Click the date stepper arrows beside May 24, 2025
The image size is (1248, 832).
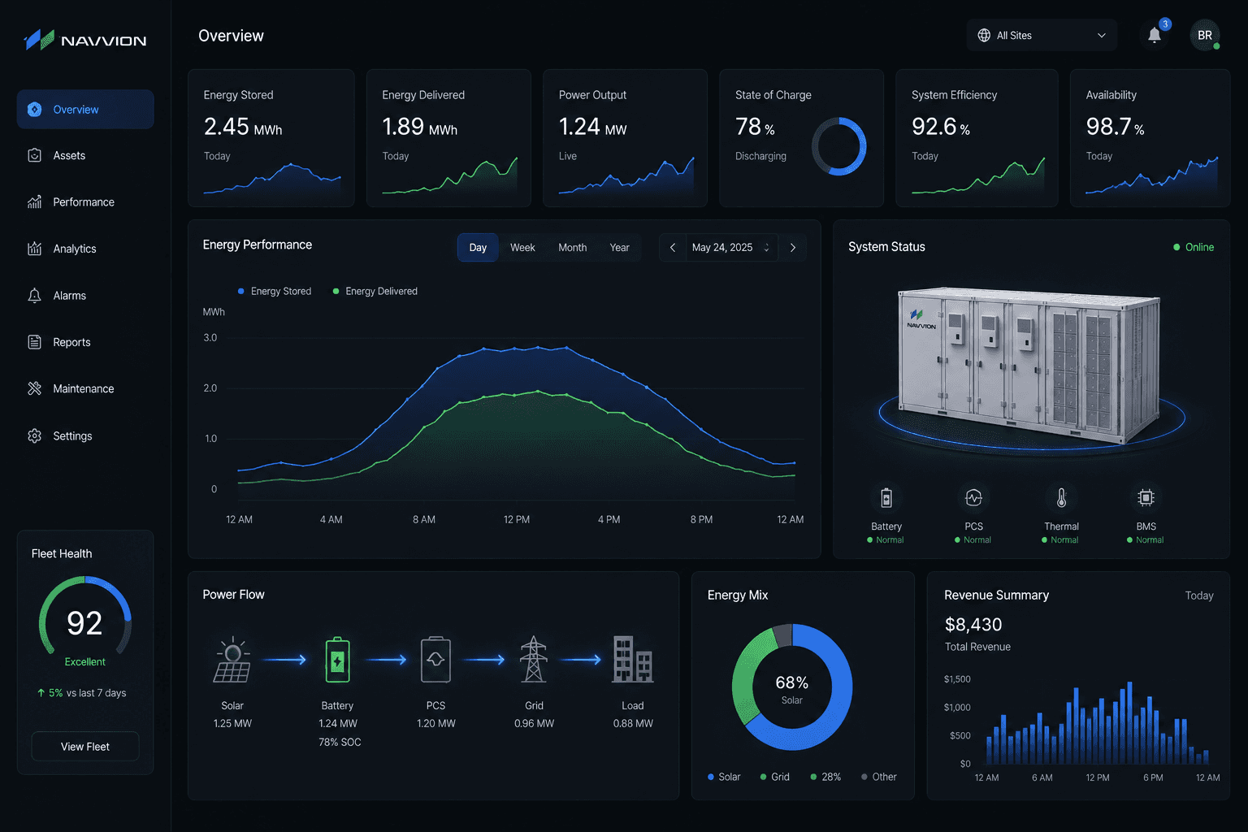(x=766, y=248)
